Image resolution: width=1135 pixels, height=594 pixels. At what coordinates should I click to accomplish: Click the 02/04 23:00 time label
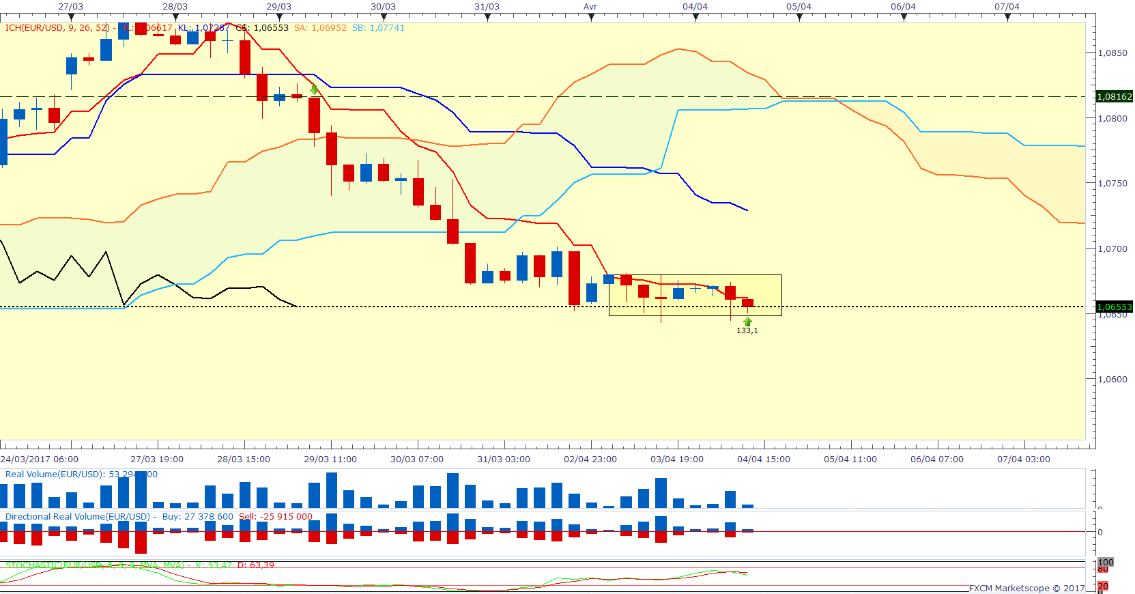(590, 459)
